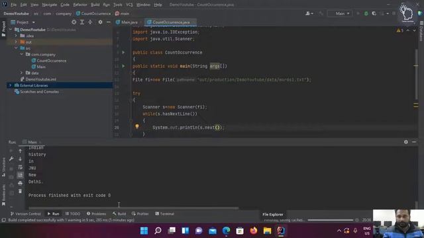The image size is (424, 238).
Task: Run with coverage from the toolbar
Action: [x=374, y=13]
